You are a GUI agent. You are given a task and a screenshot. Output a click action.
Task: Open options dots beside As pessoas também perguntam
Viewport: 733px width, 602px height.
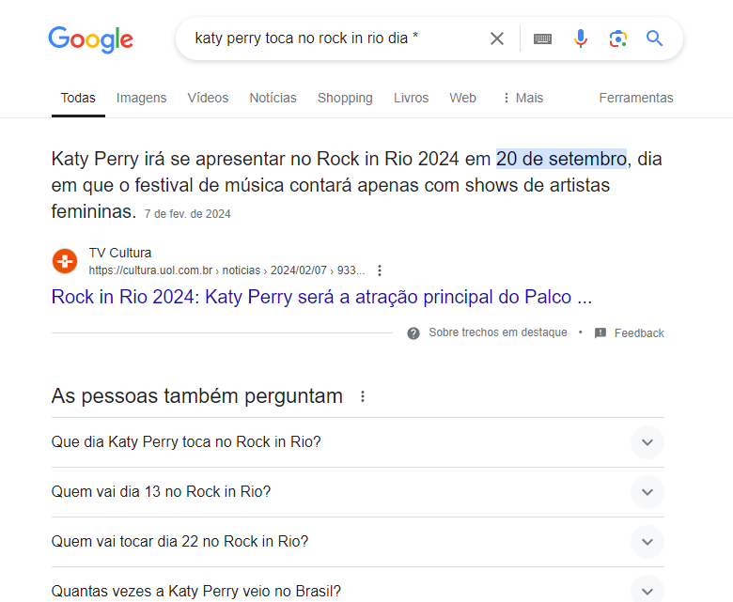coord(363,396)
